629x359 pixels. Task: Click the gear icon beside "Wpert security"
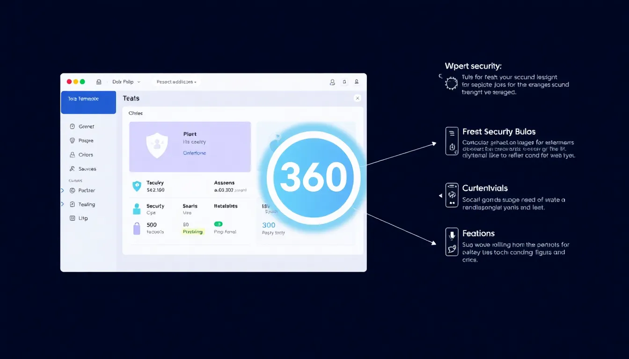coord(451,84)
